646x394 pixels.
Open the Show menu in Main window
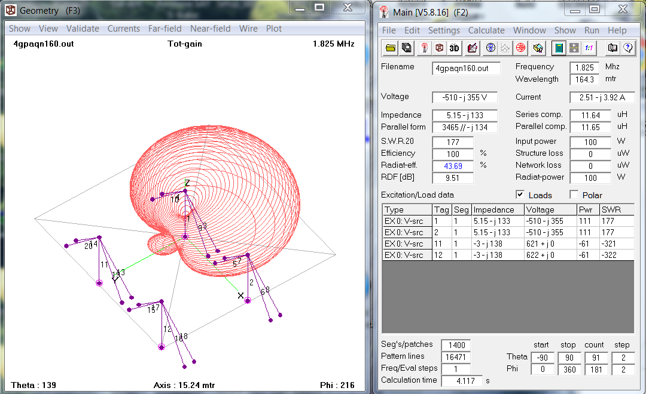click(565, 30)
